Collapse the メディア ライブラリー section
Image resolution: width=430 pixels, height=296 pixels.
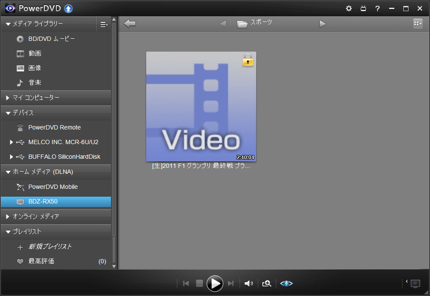8,24
